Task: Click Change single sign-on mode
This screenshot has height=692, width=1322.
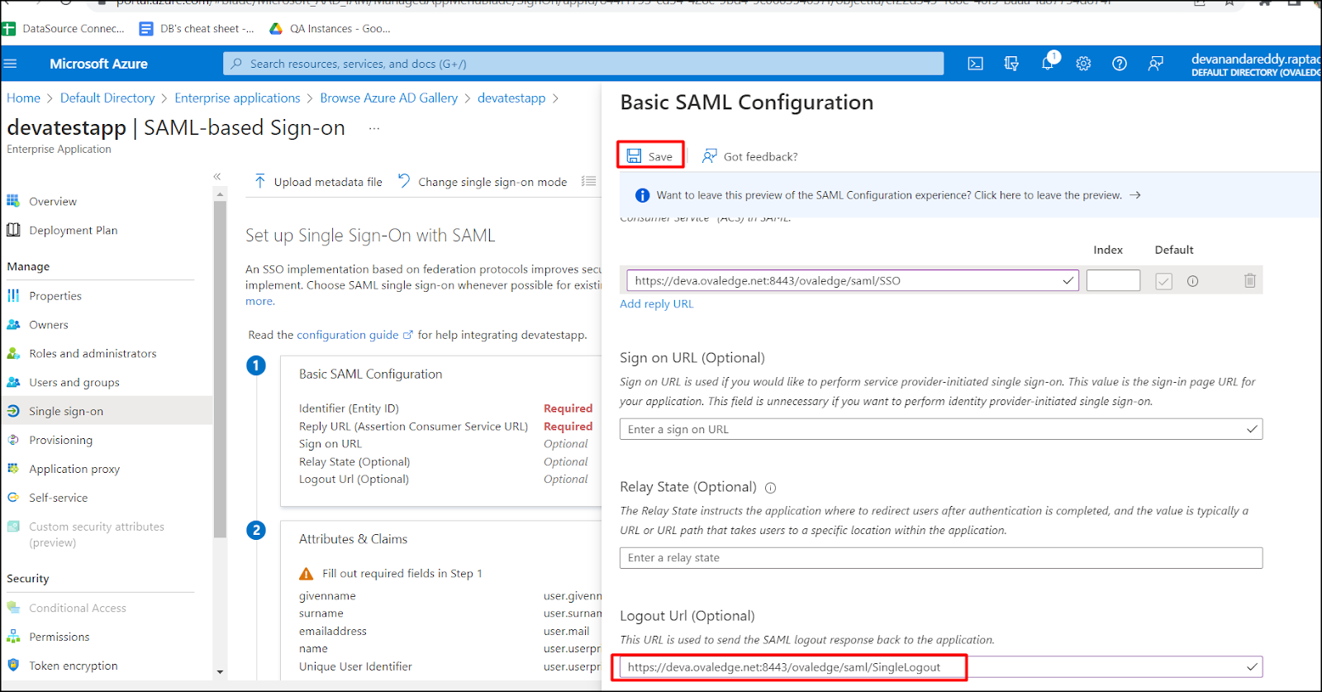Action: click(x=483, y=182)
